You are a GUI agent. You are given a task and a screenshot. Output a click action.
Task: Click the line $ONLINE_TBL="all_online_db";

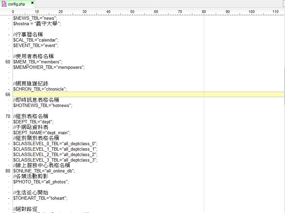(44, 171)
